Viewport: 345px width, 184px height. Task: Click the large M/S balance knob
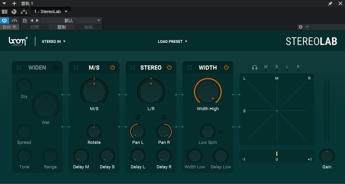[x=94, y=92]
